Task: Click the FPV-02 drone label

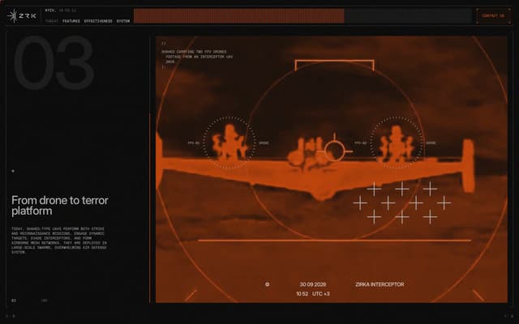Action: (360, 143)
